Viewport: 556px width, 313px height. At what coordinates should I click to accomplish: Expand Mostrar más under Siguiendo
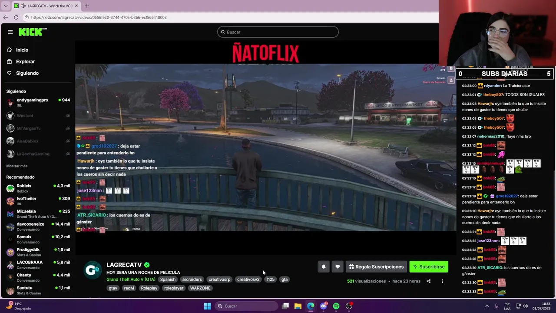(17, 166)
